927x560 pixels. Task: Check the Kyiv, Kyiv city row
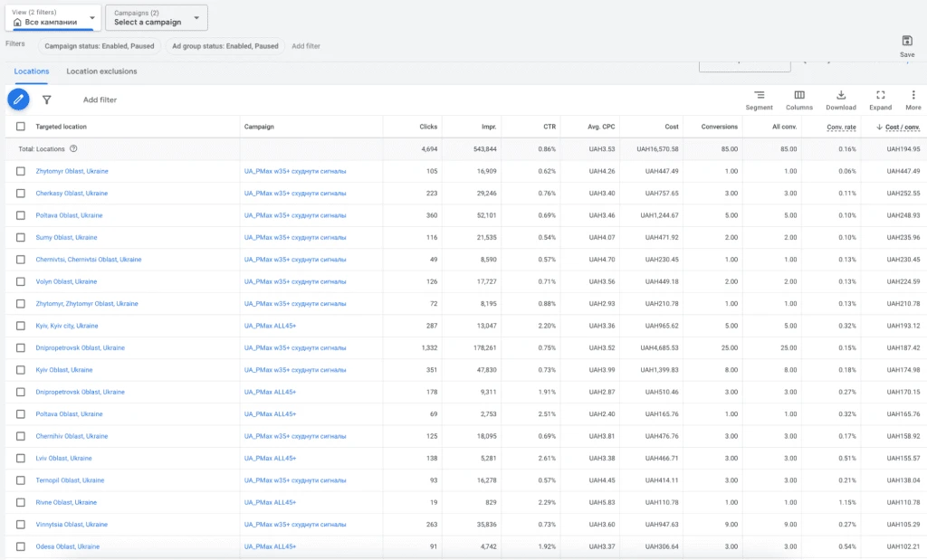click(x=21, y=326)
